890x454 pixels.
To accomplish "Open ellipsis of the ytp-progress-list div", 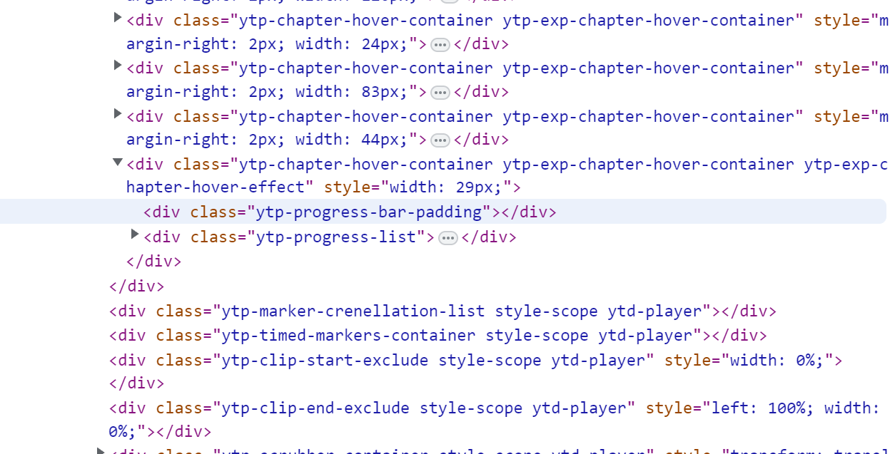I will tap(448, 238).
